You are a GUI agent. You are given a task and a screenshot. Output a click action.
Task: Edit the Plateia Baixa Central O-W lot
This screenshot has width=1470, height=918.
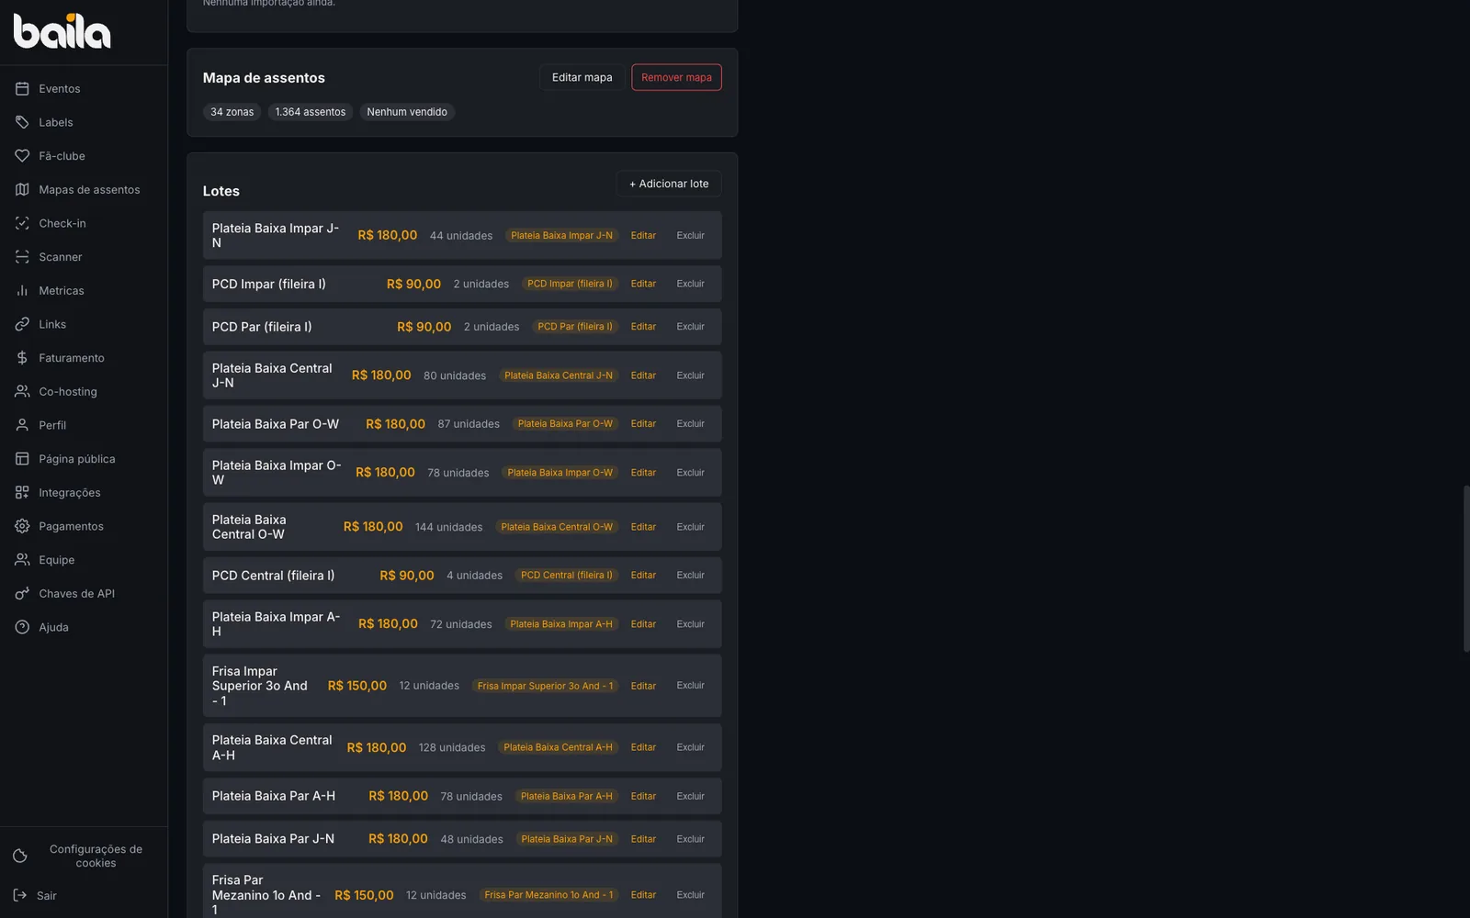coord(643,527)
